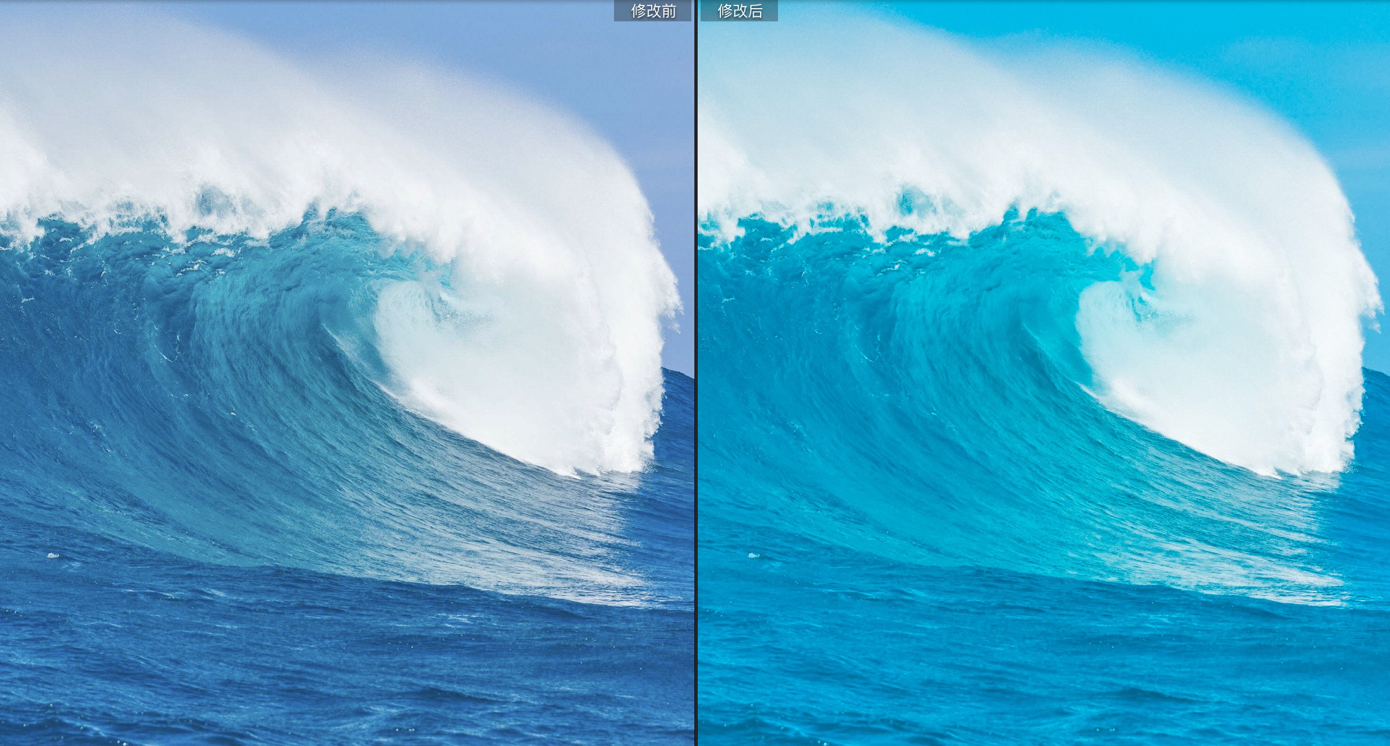Click the small white speck on the after image's water
The image size is (1390, 746).
click(x=753, y=555)
